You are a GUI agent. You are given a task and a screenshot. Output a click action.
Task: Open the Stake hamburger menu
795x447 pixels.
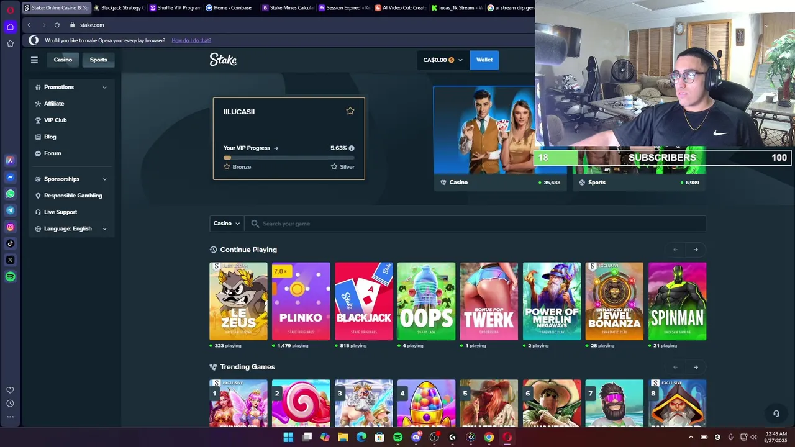(x=34, y=60)
